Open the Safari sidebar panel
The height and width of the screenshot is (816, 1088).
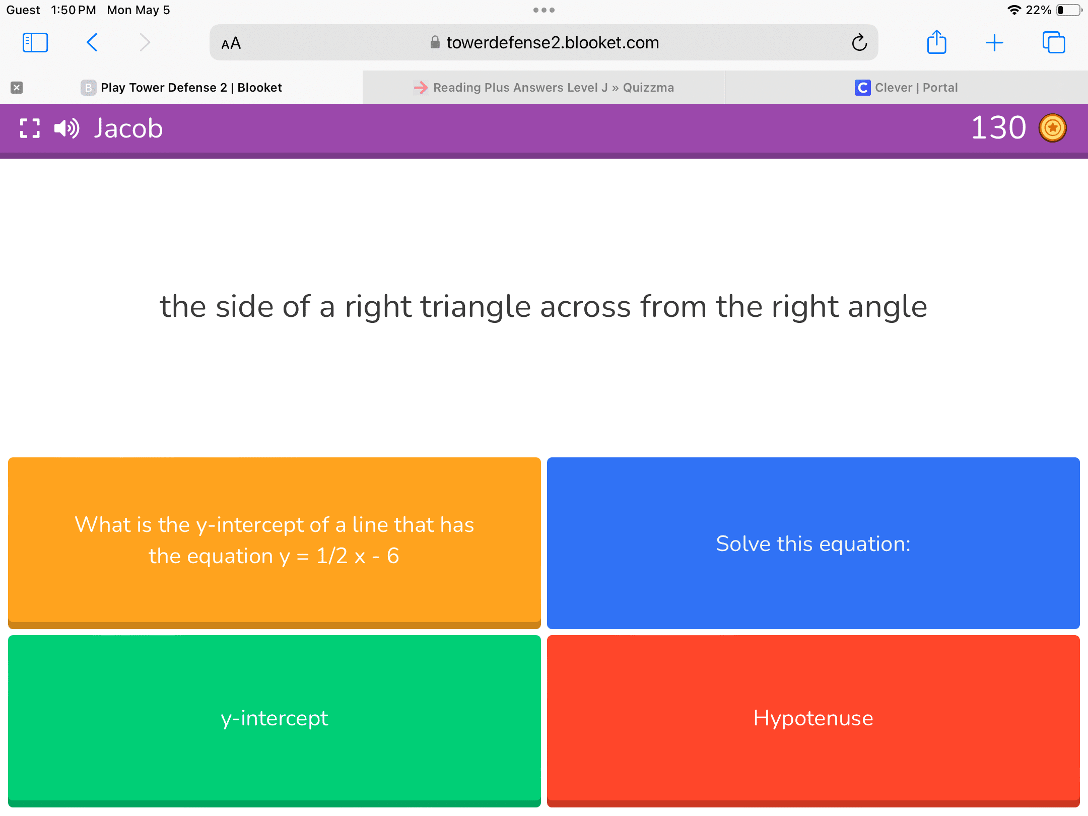[35, 43]
